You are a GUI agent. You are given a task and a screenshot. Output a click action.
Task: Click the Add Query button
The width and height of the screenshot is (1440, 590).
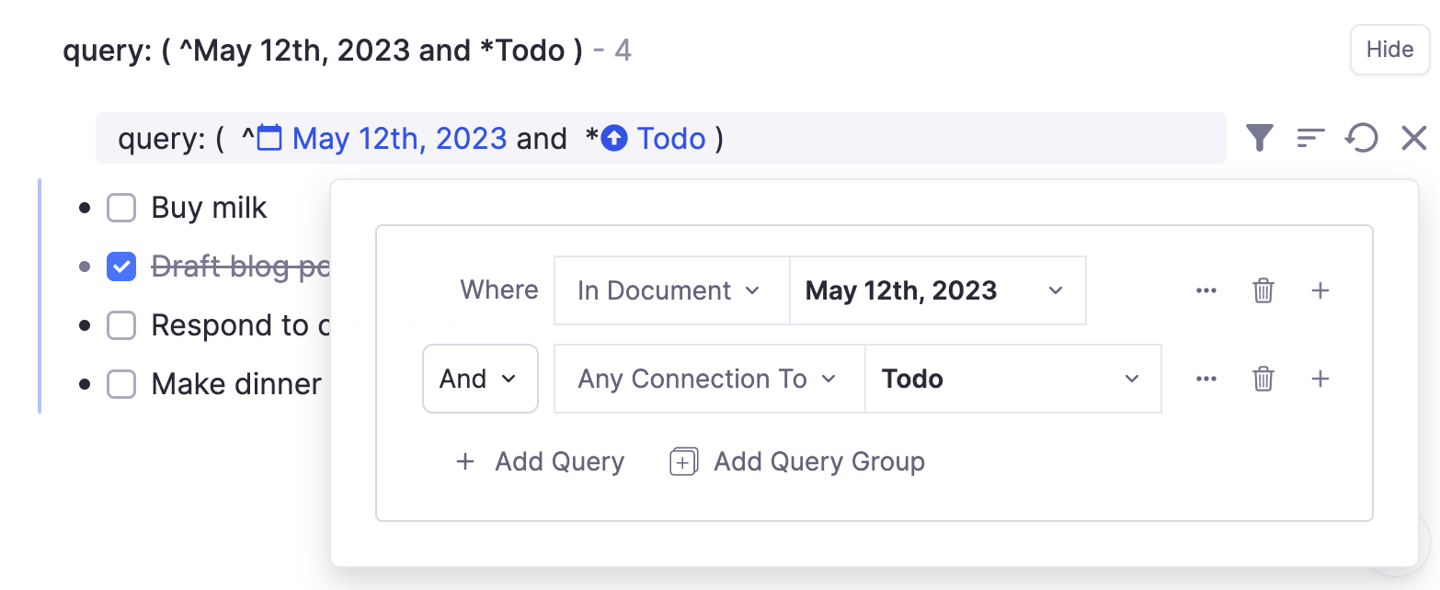pyautogui.click(x=541, y=461)
